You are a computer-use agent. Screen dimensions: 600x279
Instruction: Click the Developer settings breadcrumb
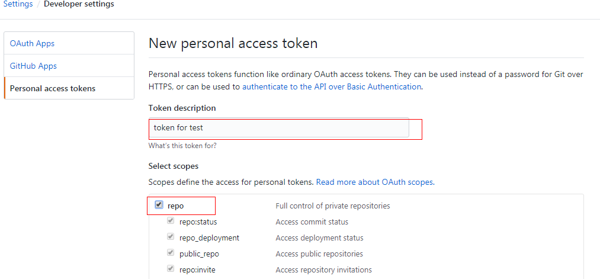79,5
